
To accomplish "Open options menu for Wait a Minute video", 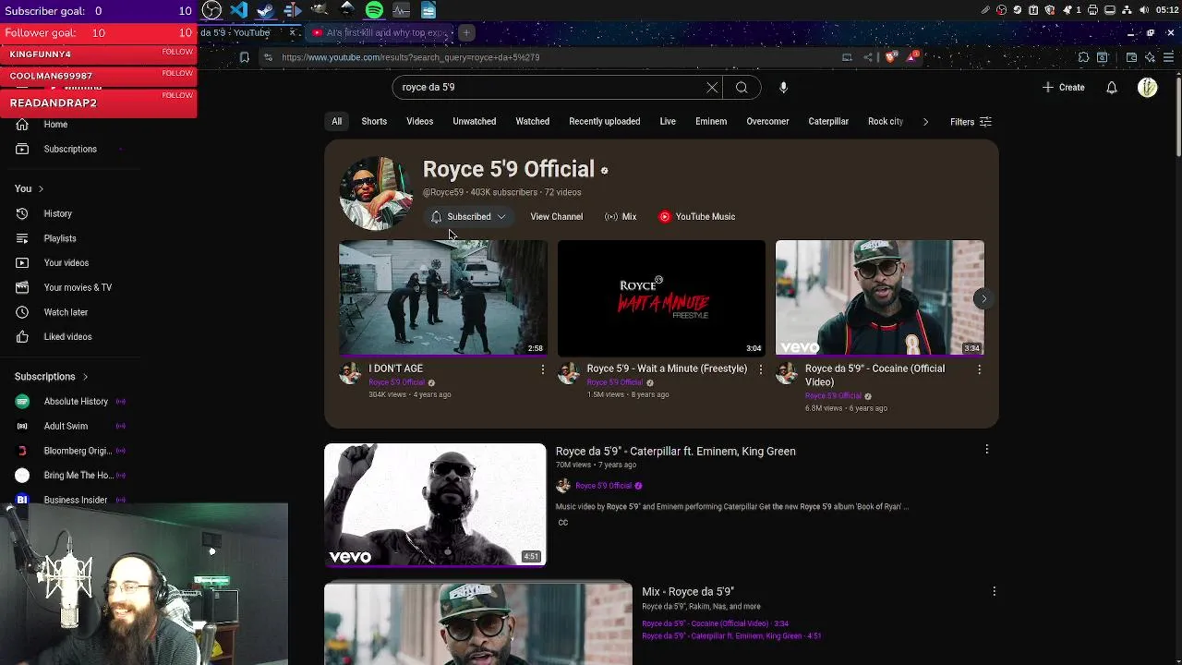I will point(761,369).
